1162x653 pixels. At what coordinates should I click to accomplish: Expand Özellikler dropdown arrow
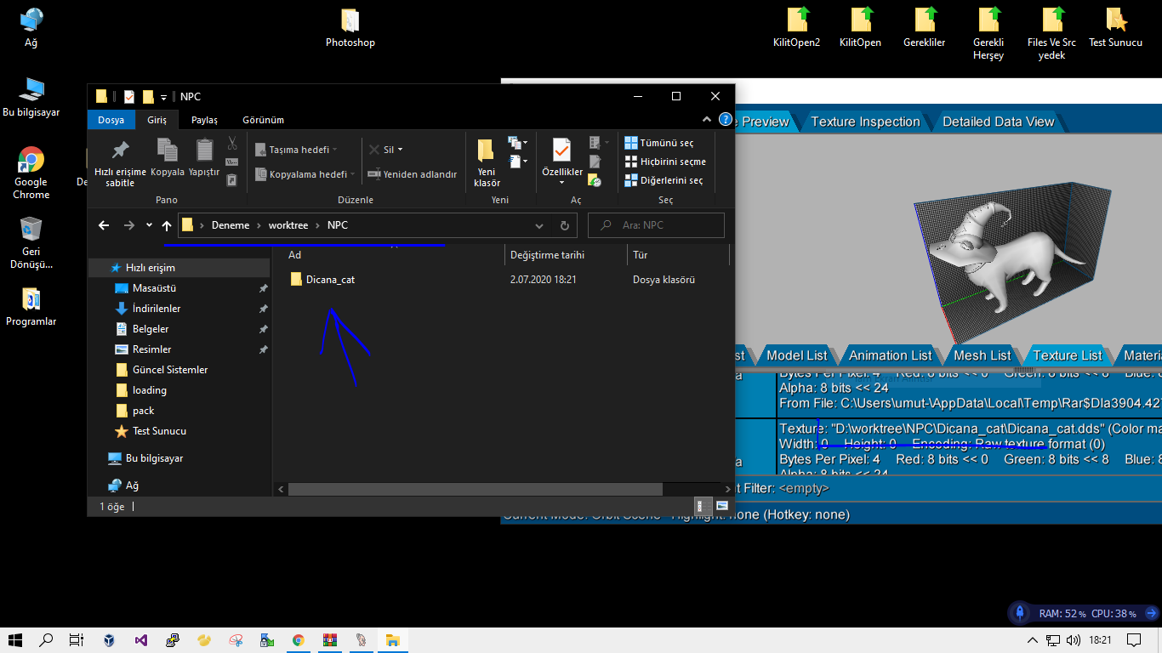pos(561,183)
